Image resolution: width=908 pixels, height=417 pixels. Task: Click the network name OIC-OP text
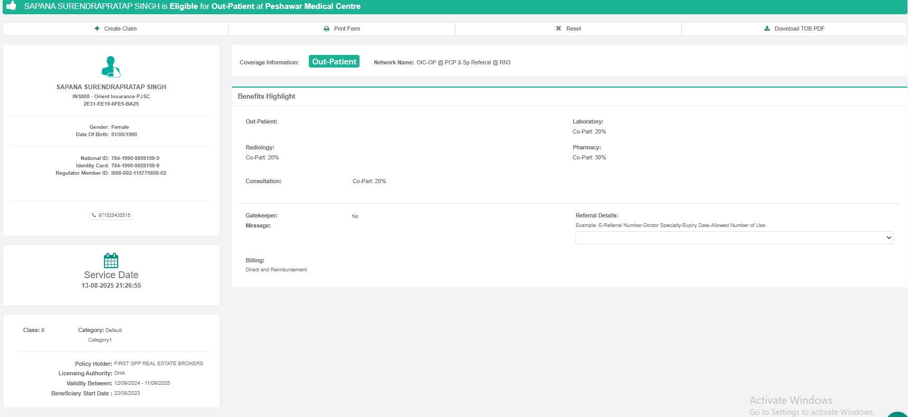[x=463, y=62]
